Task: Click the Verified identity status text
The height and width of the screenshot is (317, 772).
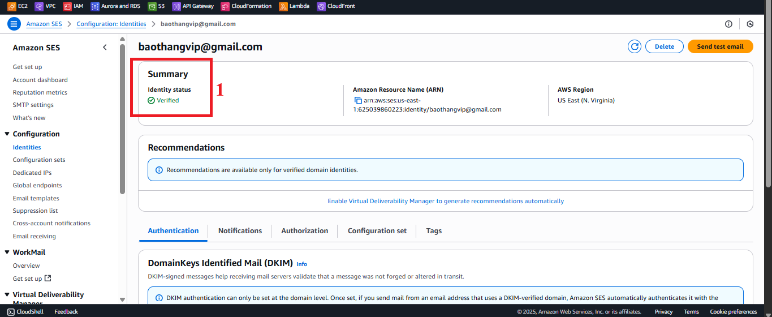Action: (x=168, y=100)
